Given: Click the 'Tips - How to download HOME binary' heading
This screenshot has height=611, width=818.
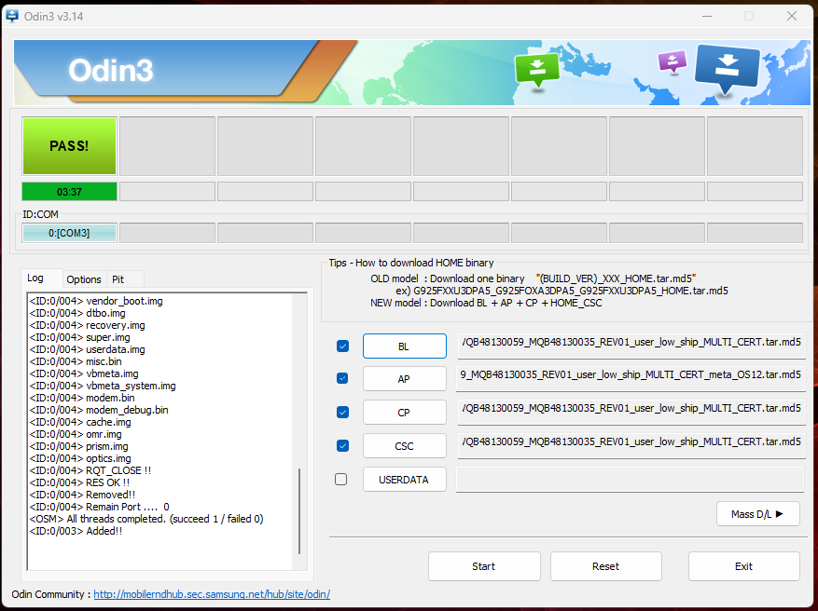Looking at the screenshot, I should coord(411,263).
